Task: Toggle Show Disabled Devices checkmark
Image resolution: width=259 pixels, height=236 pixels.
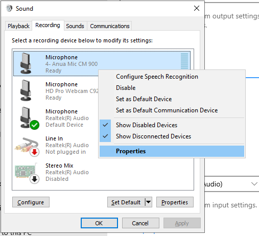Action: click(105, 125)
